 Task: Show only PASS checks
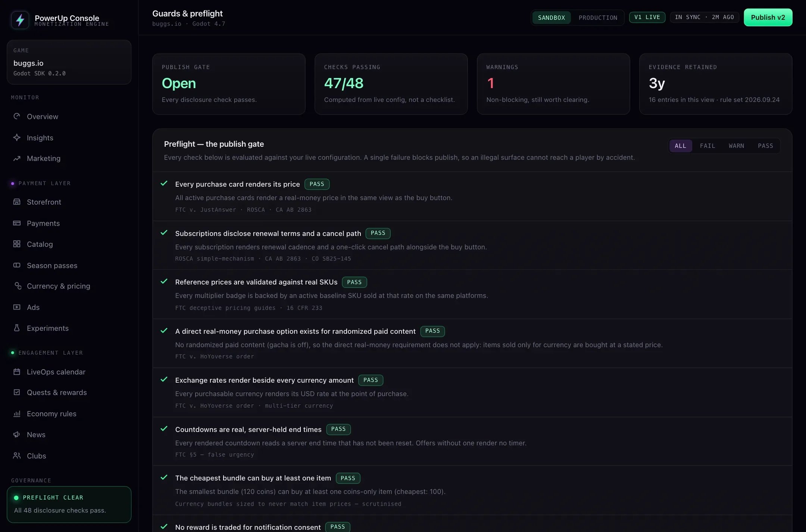point(765,146)
